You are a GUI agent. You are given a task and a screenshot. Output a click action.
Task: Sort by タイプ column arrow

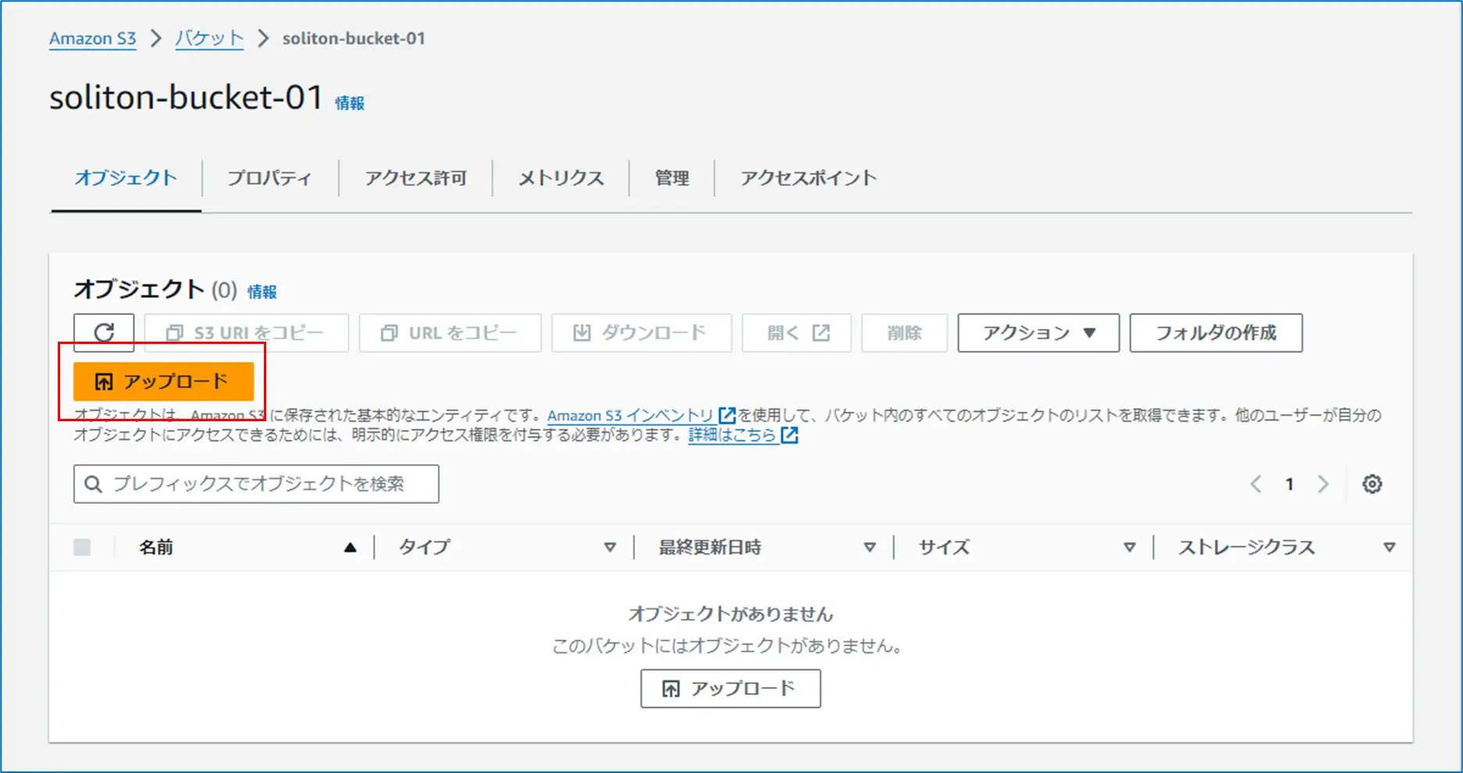click(610, 548)
